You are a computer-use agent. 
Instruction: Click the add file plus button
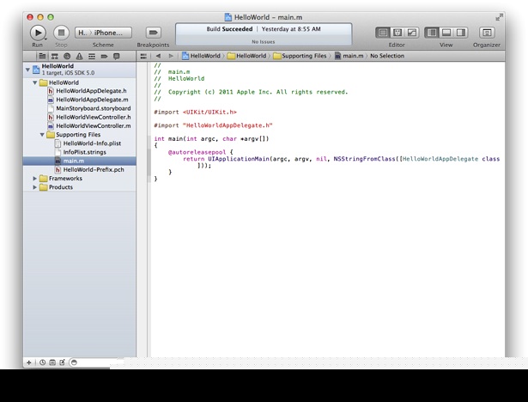click(29, 362)
